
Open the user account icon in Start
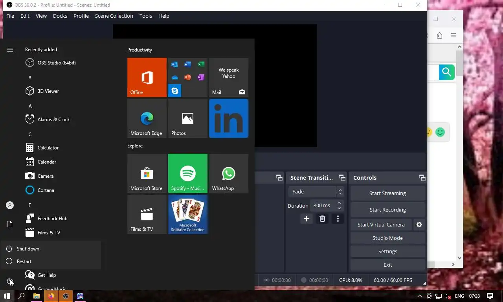pos(10,205)
